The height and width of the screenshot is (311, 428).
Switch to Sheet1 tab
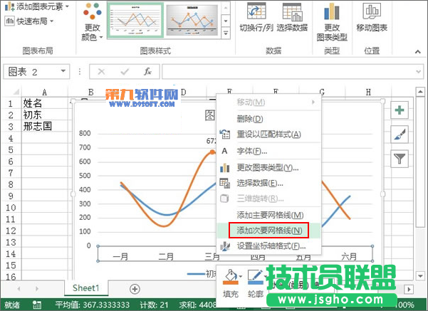(85, 288)
